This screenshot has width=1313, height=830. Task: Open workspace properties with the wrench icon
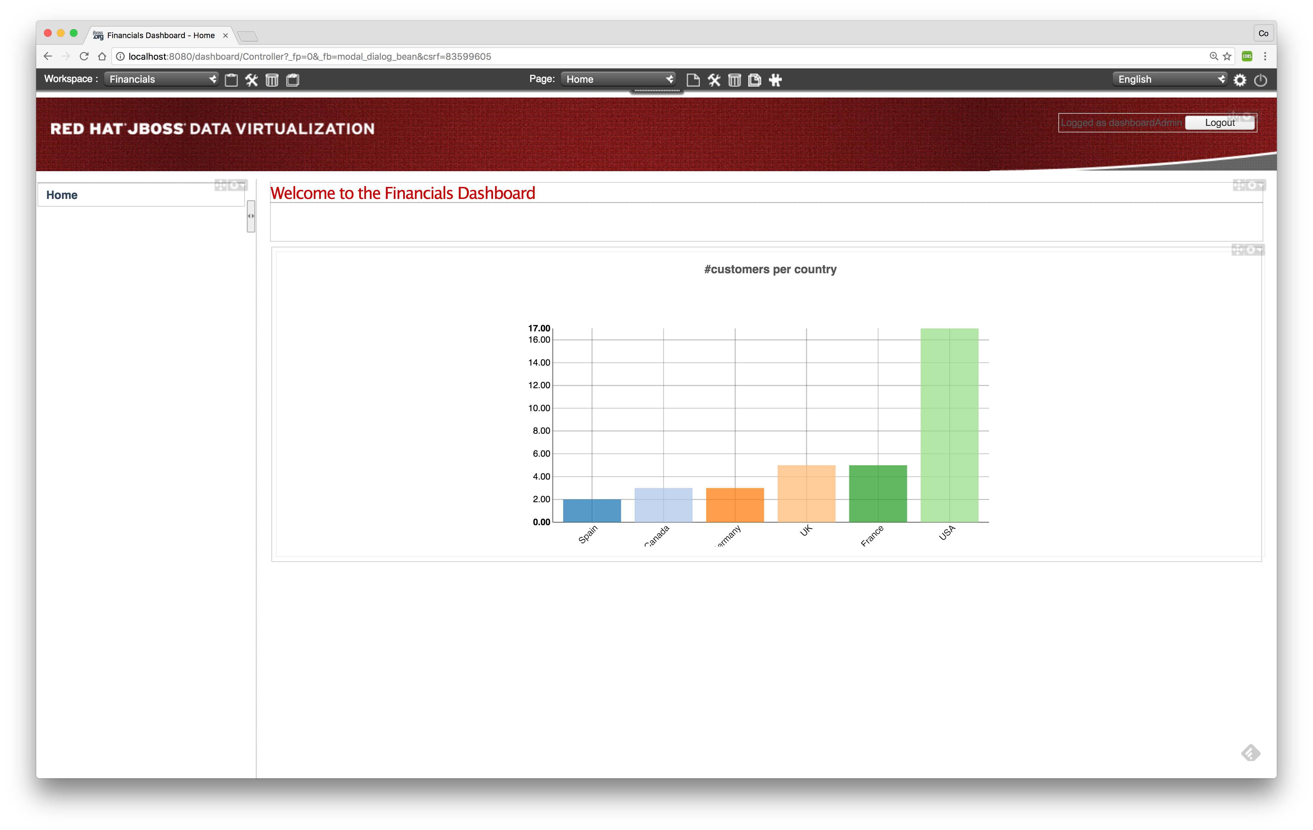(x=251, y=79)
